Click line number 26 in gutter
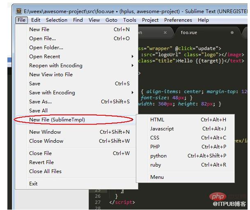This screenshot has height=210, width=250. [98, 196]
